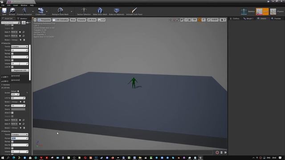
Task: Click the search magnifier icon in details search
Action: 19,23
